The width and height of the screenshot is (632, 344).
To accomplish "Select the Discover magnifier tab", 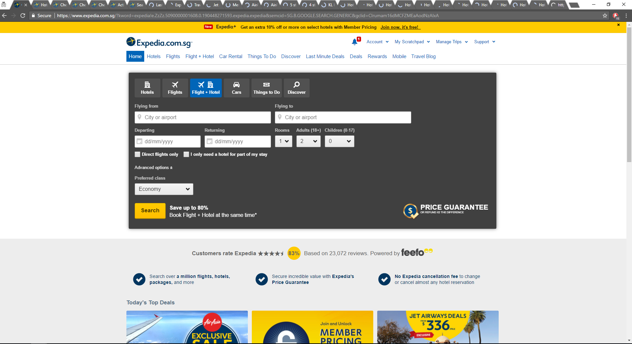I will 296,88.
